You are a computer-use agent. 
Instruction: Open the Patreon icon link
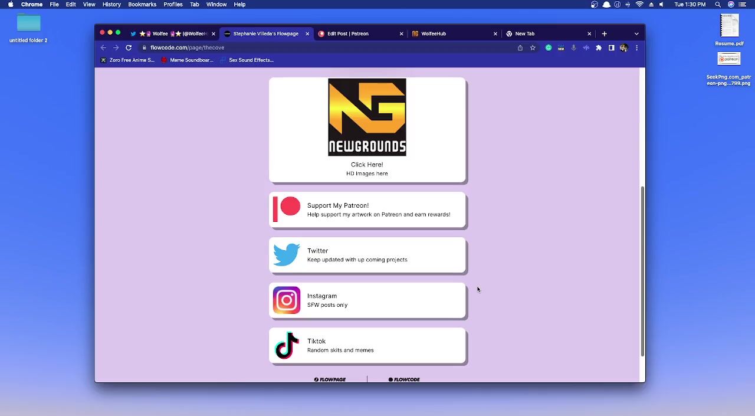pos(287,209)
